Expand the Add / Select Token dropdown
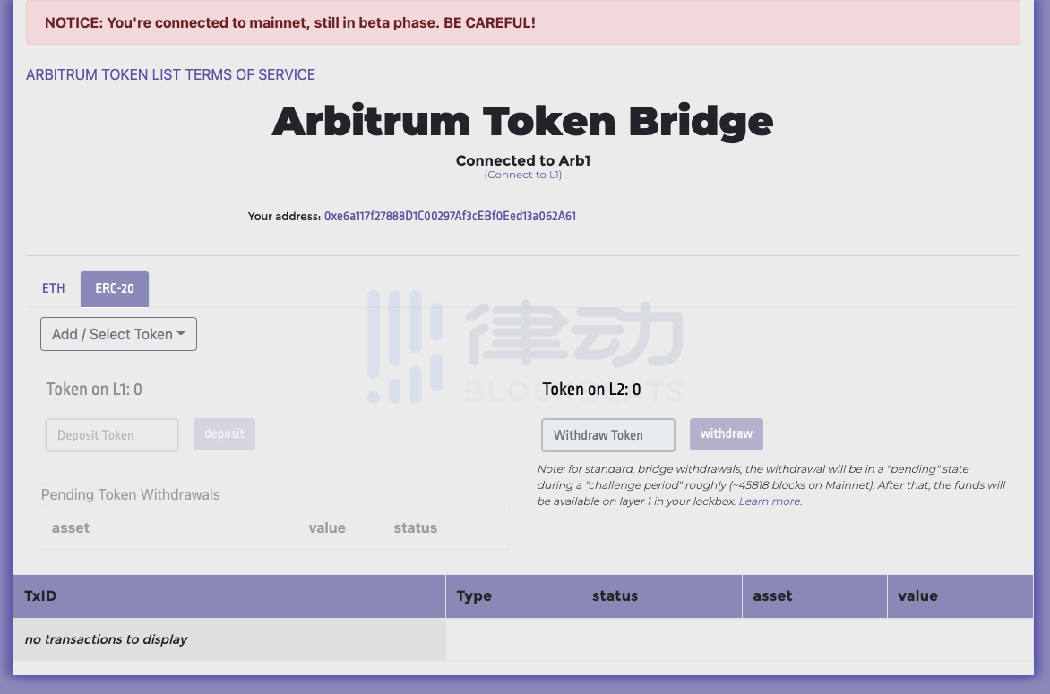This screenshot has width=1050, height=694. pyautogui.click(x=118, y=334)
